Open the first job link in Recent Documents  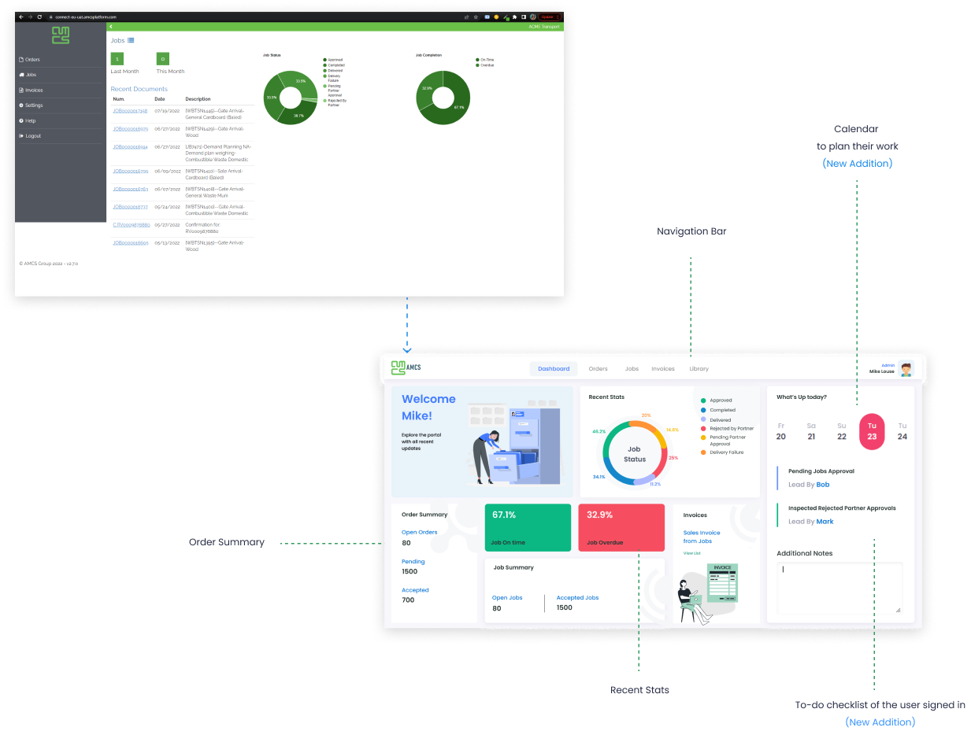(x=130, y=111)
